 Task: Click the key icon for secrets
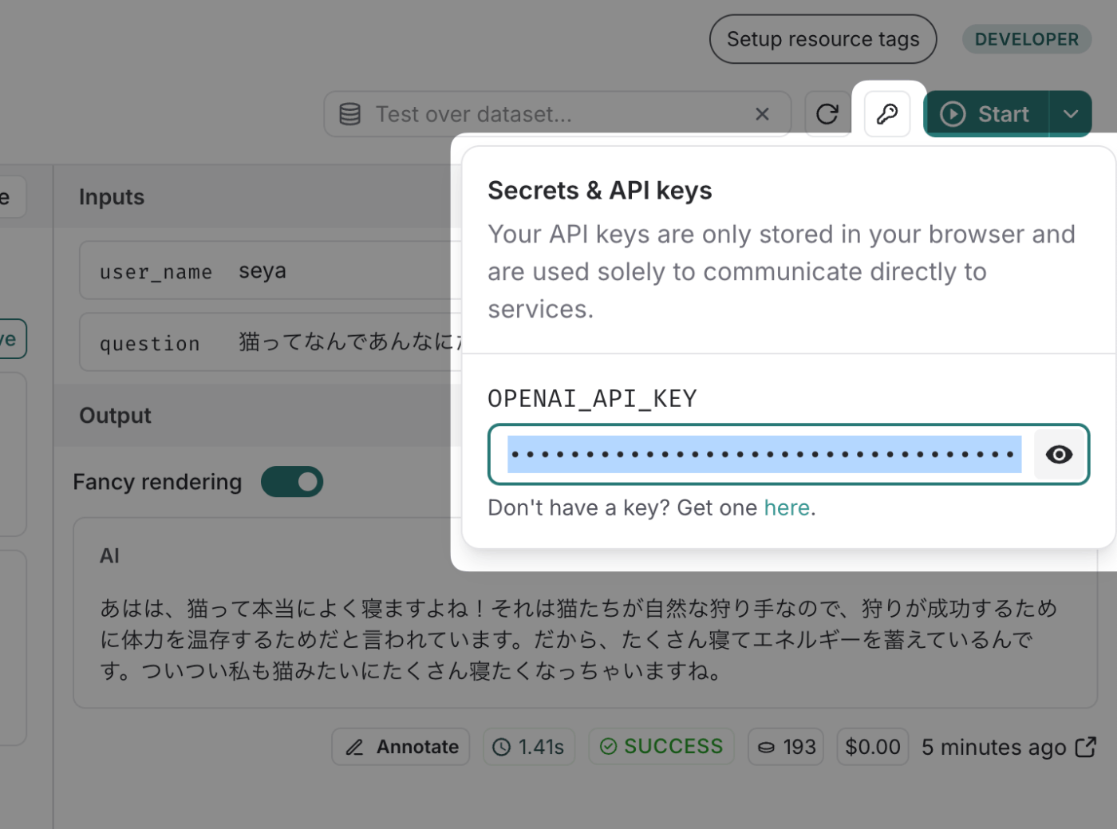click(x=887, y=114)
